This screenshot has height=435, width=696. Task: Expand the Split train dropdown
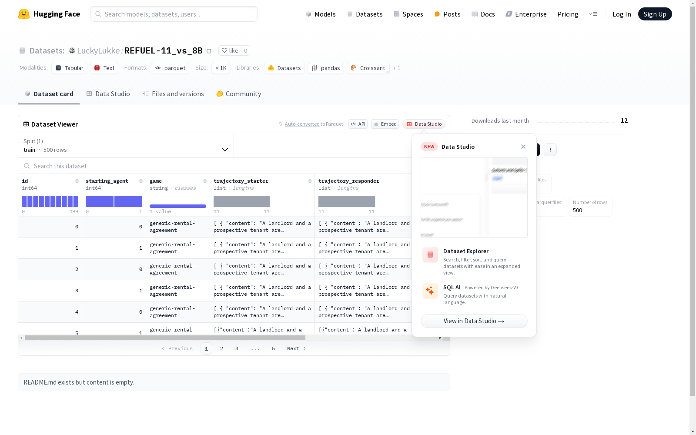coord(126,145)
